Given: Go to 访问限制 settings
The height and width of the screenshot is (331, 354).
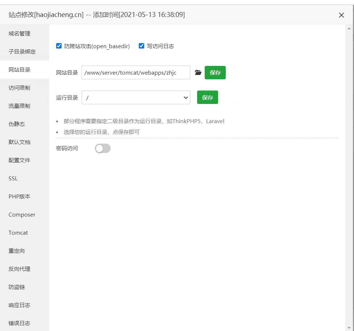Looking at the screenshot, I should [20, 88].
